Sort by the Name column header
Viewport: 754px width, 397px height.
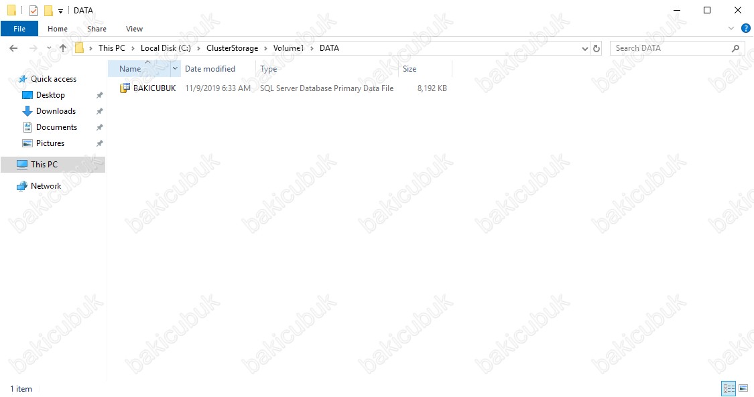[139, 69]
